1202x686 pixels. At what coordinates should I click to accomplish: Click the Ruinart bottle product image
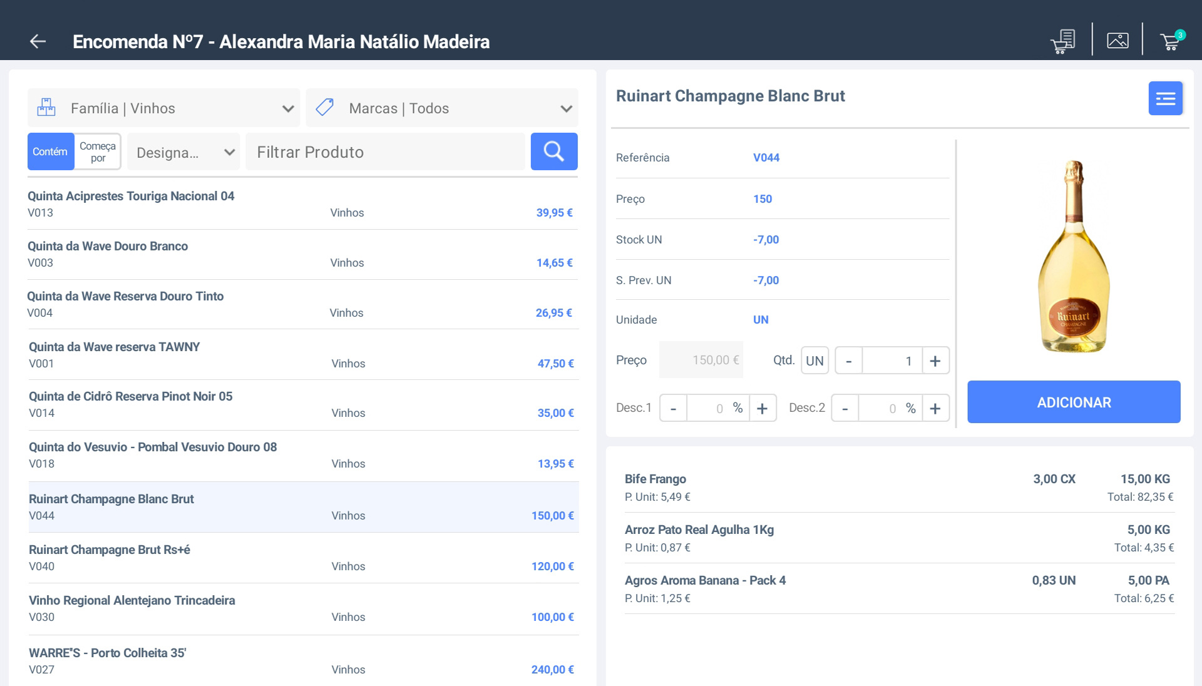coord(1074,257)
